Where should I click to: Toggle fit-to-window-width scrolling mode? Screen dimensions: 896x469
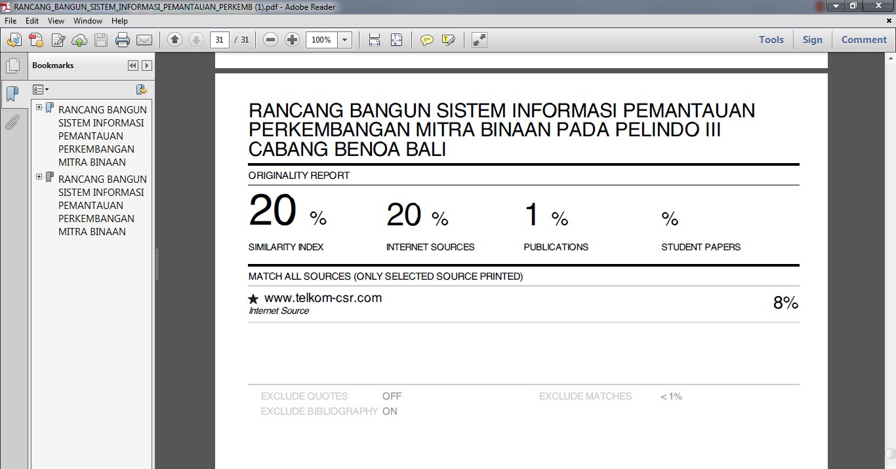[375, 40]
